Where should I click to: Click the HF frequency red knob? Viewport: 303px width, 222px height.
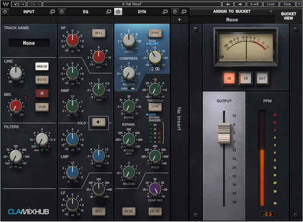click(99, 57)
